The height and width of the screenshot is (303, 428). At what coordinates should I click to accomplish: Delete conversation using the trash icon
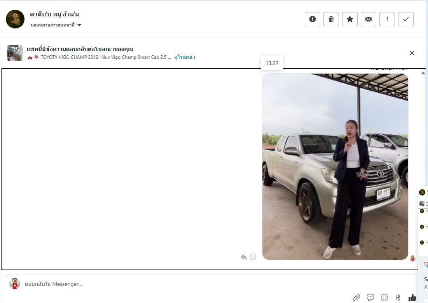(x=331, y=19)
